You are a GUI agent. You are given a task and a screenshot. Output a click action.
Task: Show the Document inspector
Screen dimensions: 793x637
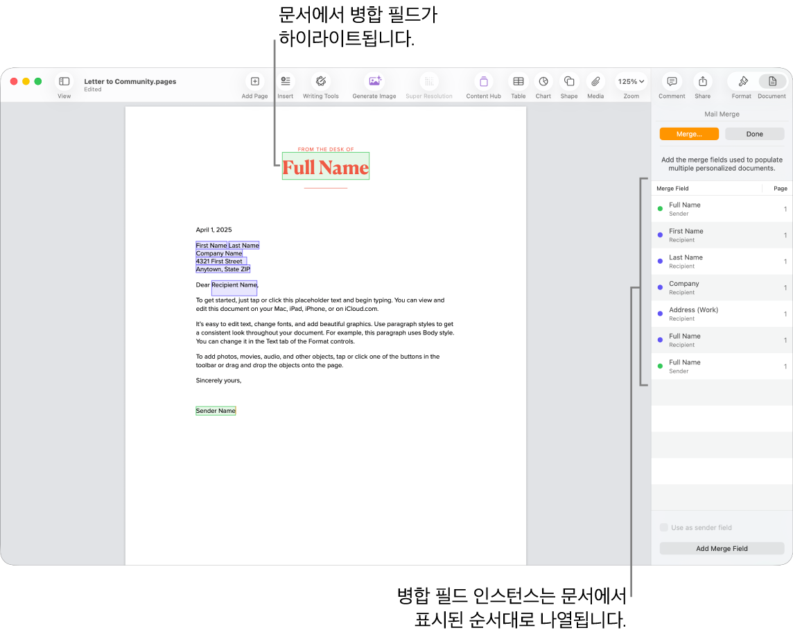click(772, 81)
